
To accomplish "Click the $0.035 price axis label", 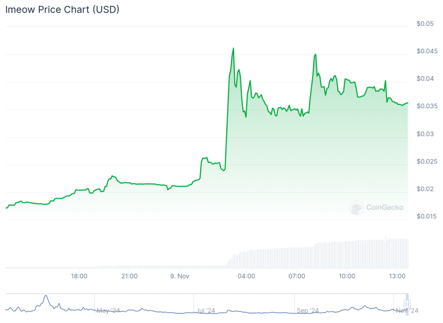I will [426, 106].
